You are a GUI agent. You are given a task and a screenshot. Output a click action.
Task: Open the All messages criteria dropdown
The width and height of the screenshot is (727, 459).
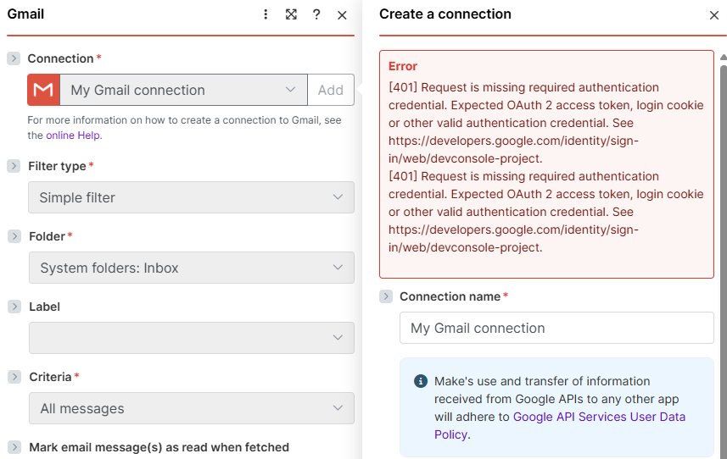191,408
